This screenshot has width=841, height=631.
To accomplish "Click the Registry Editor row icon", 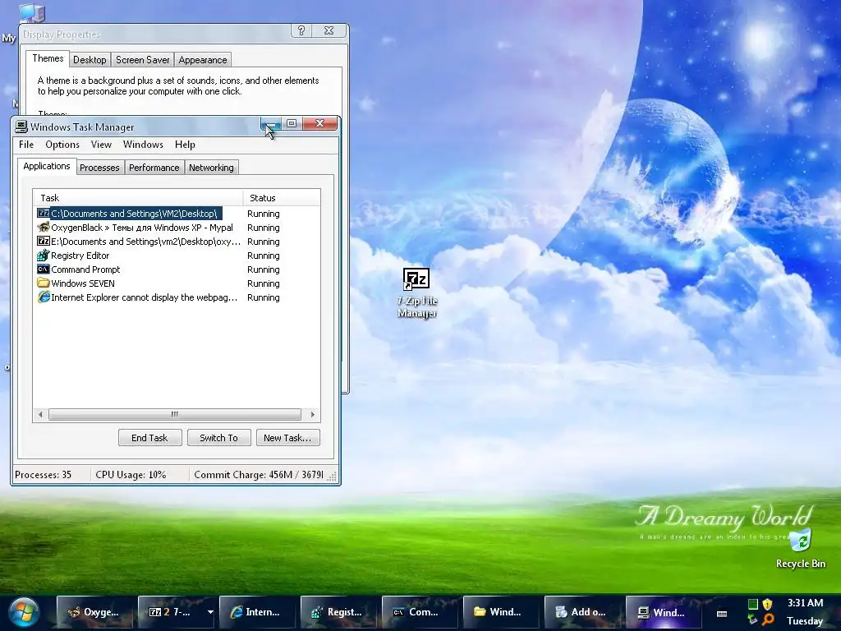I will pos(43,256).
